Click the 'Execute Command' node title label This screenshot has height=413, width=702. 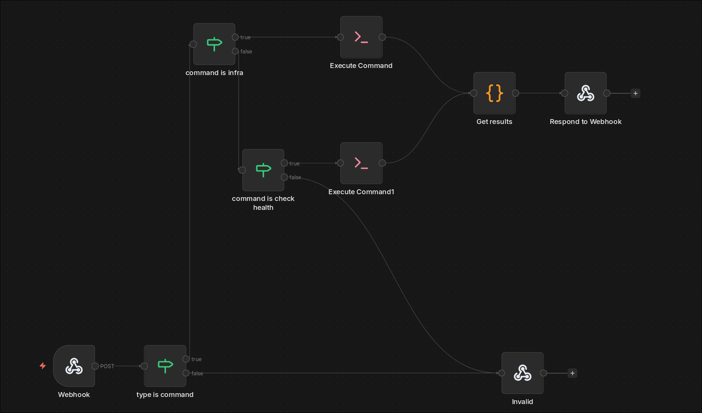(361, 65)
